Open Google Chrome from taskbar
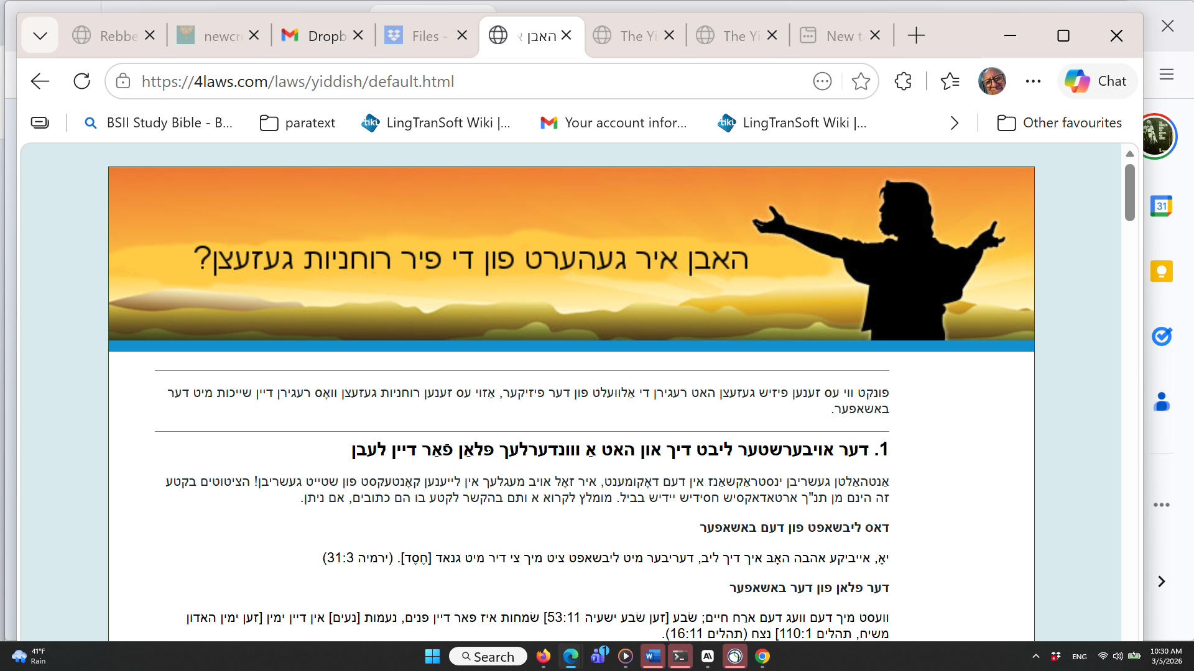This screenshot has width=1194, height=671. (x=762, y=656)
